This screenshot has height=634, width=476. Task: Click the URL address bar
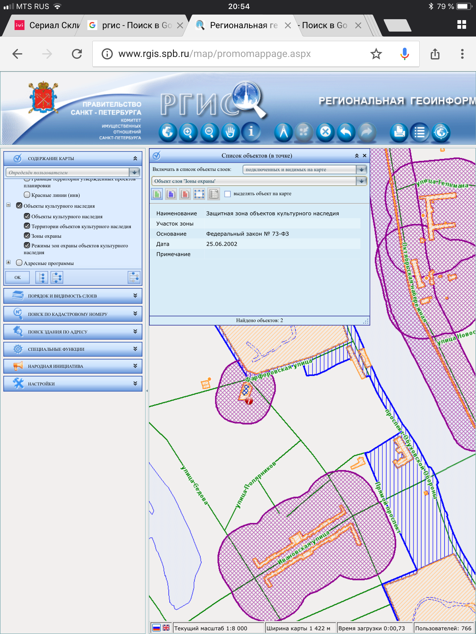click(236, 54)
